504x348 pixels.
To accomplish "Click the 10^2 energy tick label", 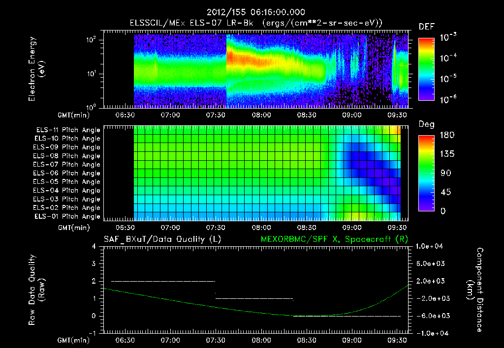I will (91, 40).
